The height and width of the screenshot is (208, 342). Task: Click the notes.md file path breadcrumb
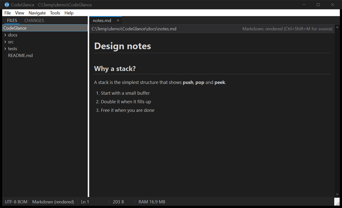[x=134, y=29]
